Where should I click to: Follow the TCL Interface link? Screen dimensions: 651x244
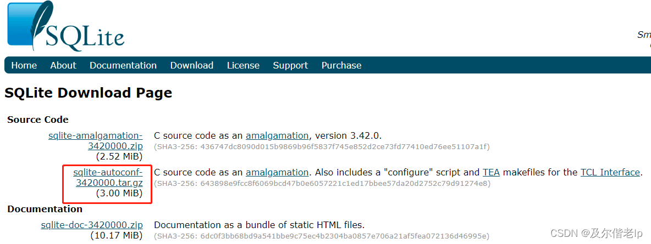pos(610,172)
